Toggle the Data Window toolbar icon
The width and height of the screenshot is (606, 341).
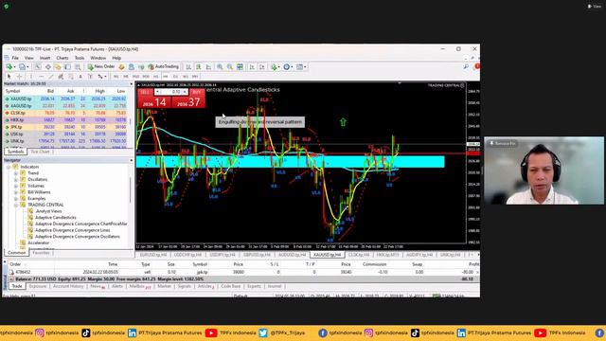(48, 67)
